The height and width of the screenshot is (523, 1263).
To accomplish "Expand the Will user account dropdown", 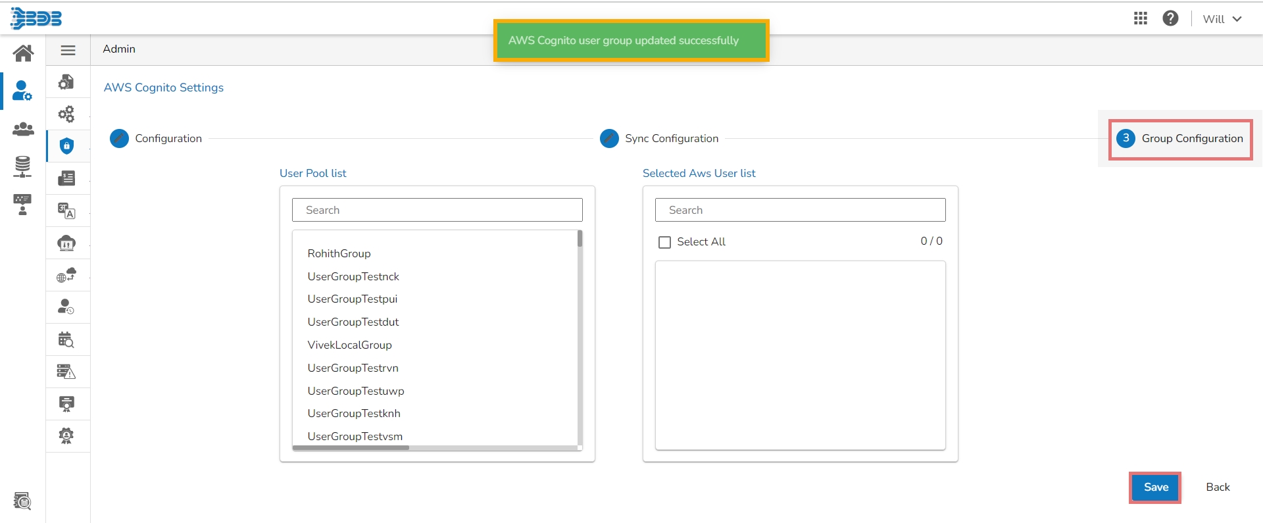I will point(1222,19).
